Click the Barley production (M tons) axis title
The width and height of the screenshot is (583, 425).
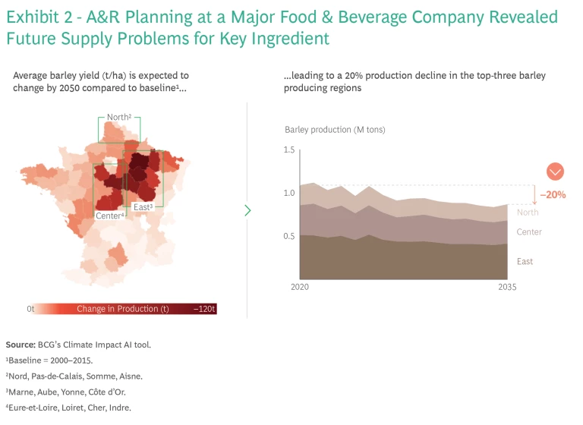(335, 130)
